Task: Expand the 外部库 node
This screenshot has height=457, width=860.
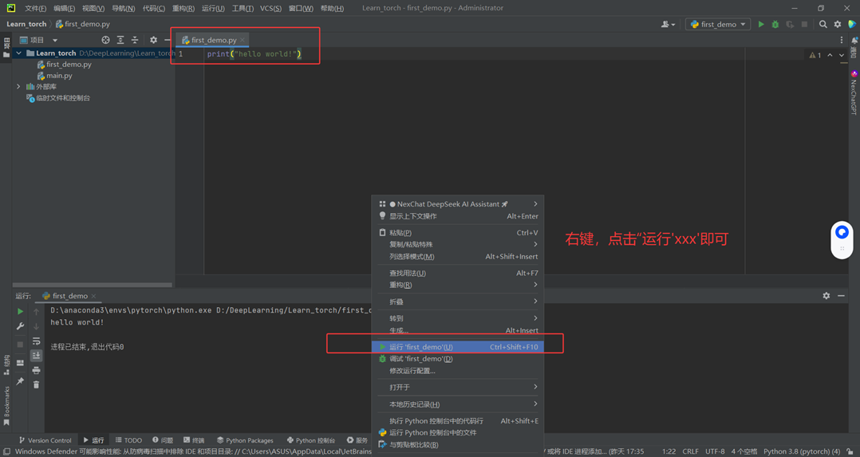Action: [18, 87]
